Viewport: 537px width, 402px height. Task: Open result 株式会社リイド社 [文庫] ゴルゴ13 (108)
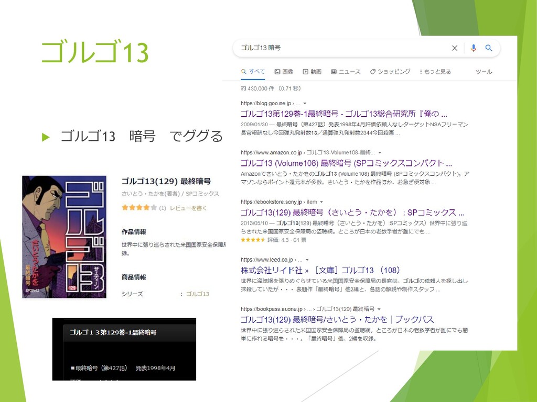click(x=320, y=271)
